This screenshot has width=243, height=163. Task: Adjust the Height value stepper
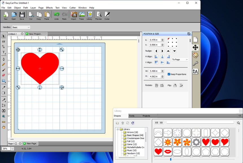[x=162, y=76]
